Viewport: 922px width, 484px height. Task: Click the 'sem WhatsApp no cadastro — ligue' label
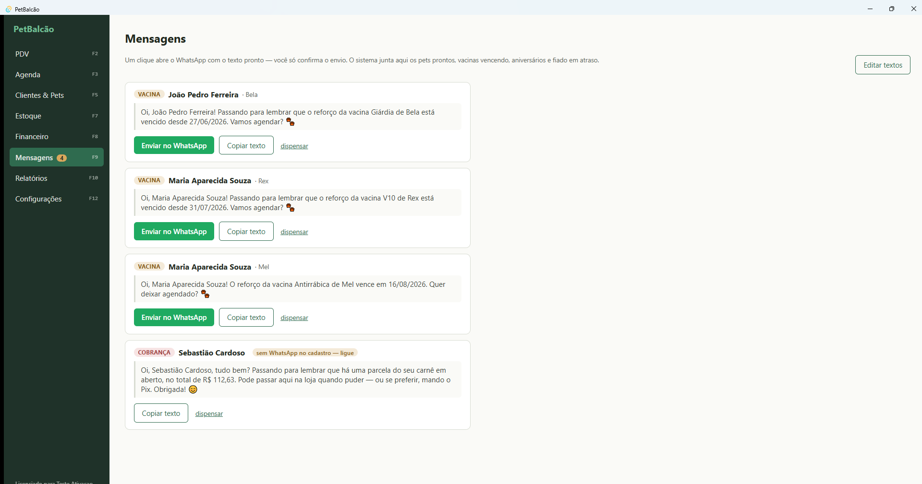[x=305, y=353]
